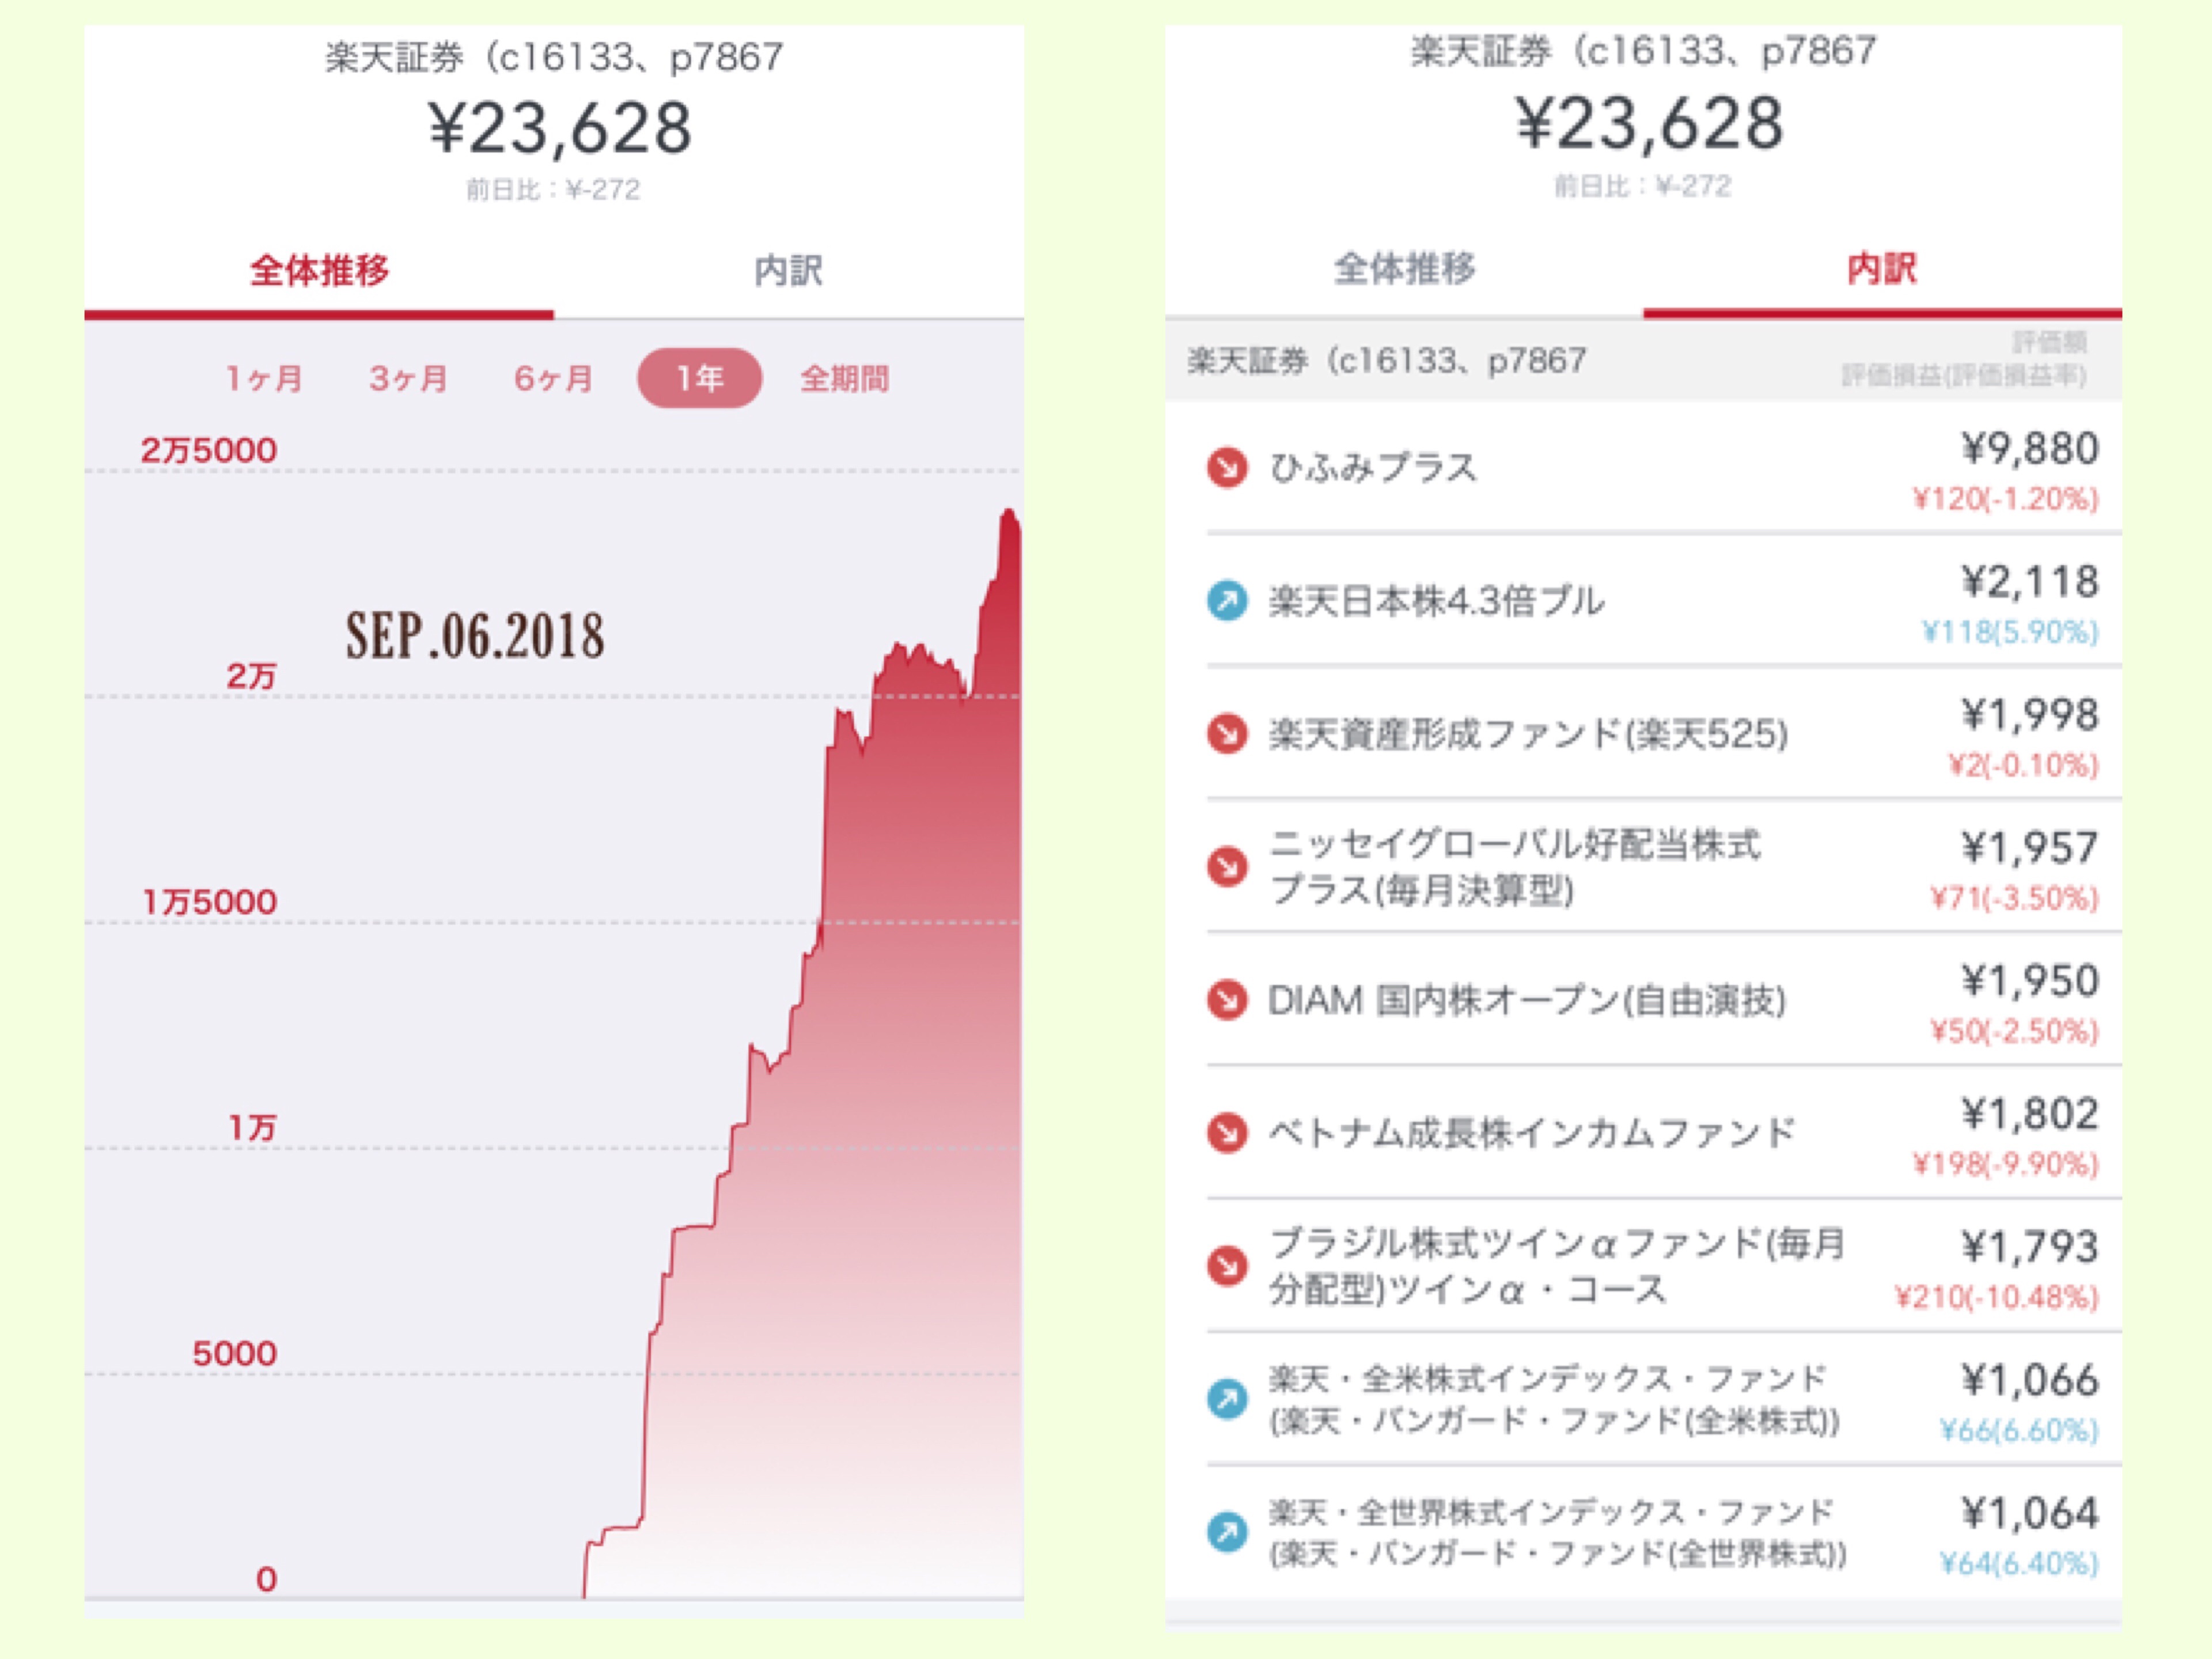Click the down-arrow icon beside DIAM 国内株オープン
The width and height of the screenshot is (2212, 1659).
1227,999
